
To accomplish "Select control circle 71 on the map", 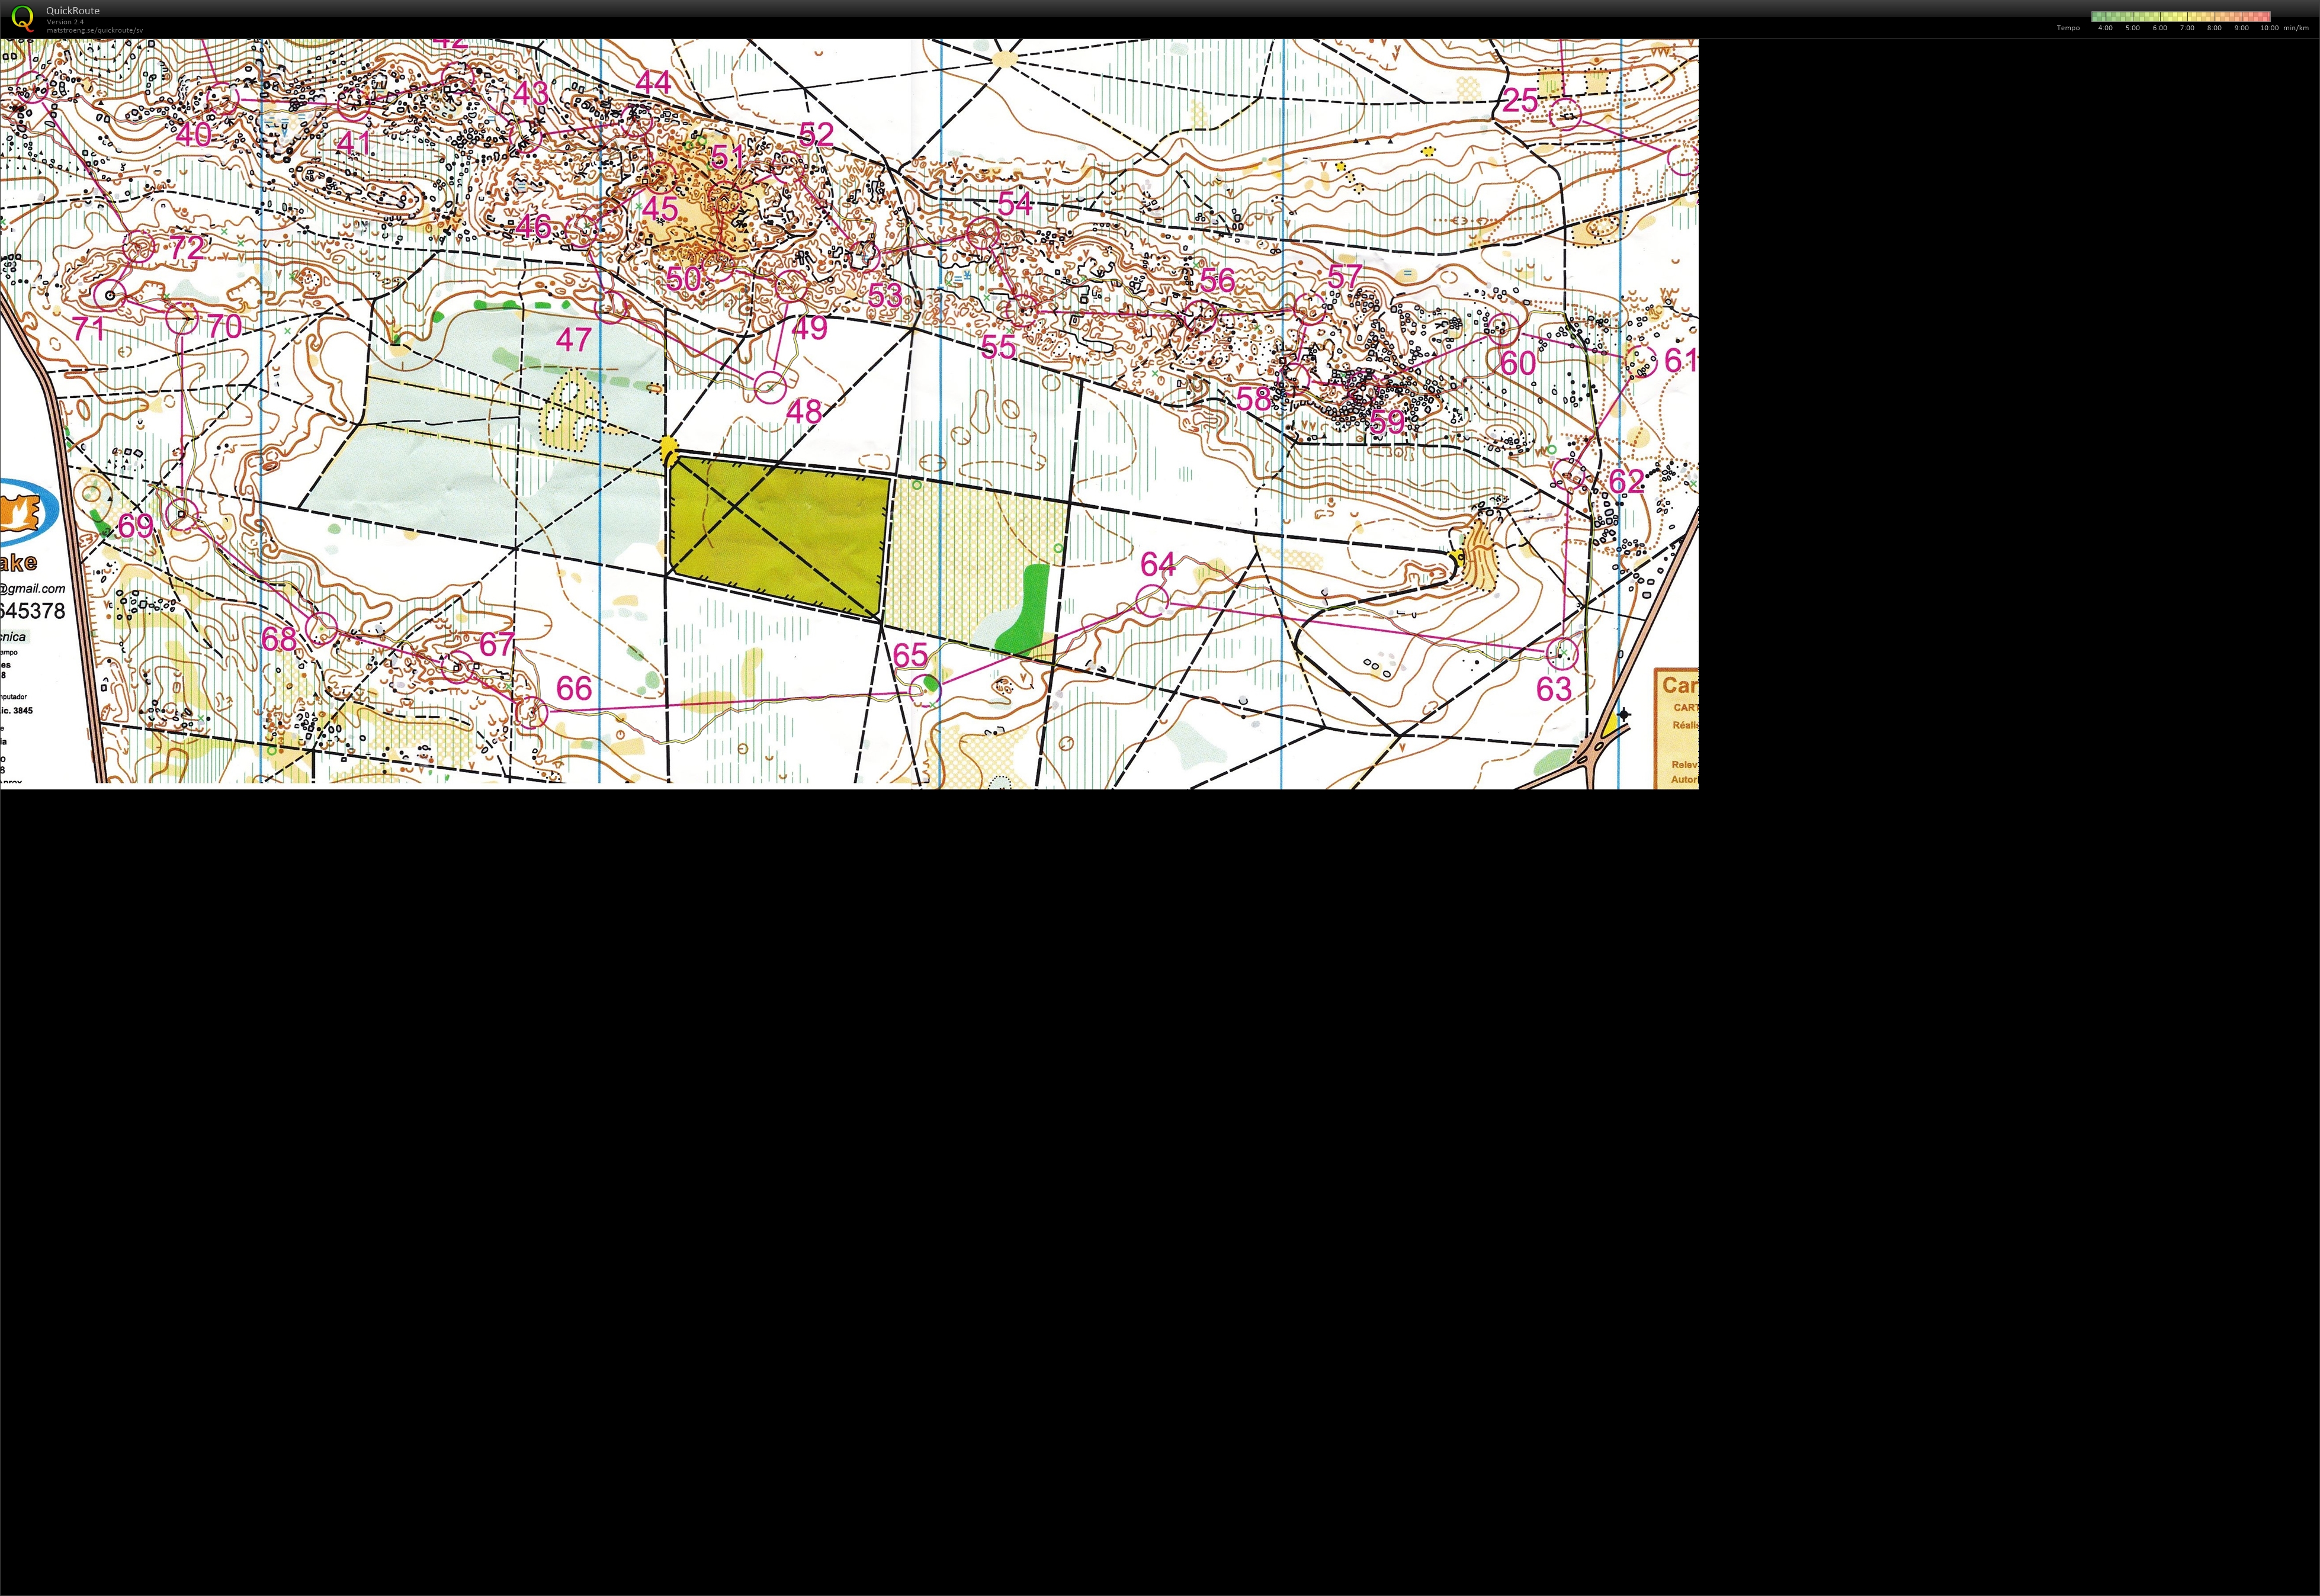I will click(x=110, y=295).
